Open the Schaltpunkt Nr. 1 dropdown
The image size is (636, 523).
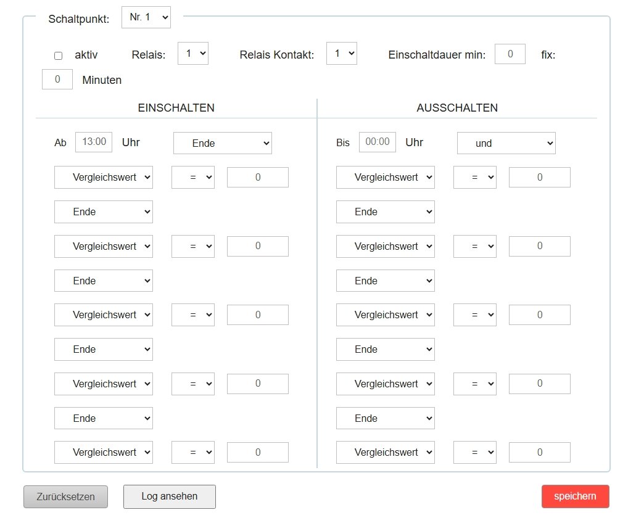(x=146, y=17)
